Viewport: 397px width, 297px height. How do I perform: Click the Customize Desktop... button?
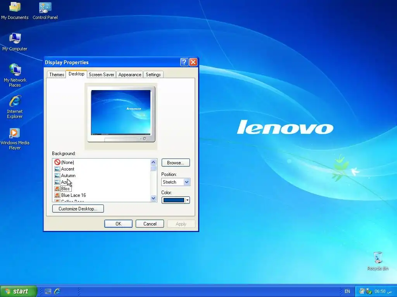tap(78, 208)
